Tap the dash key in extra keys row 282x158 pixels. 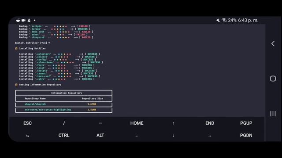coord(100,123)
